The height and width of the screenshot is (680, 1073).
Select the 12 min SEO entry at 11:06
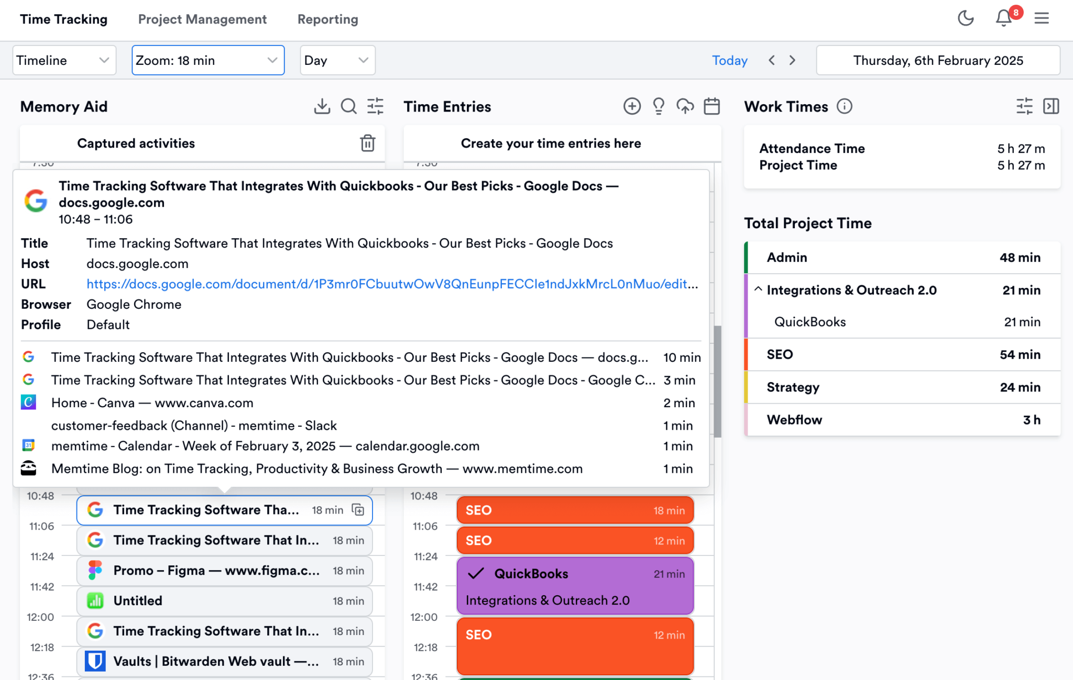575,540
